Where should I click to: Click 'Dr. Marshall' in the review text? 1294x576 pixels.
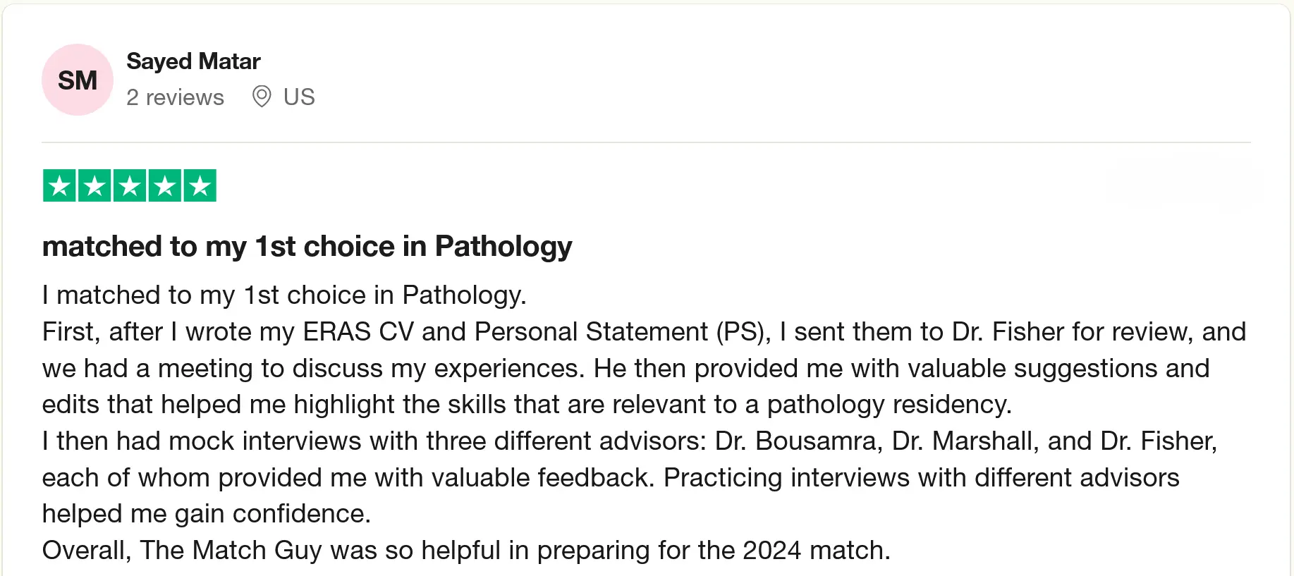[965, 441]
